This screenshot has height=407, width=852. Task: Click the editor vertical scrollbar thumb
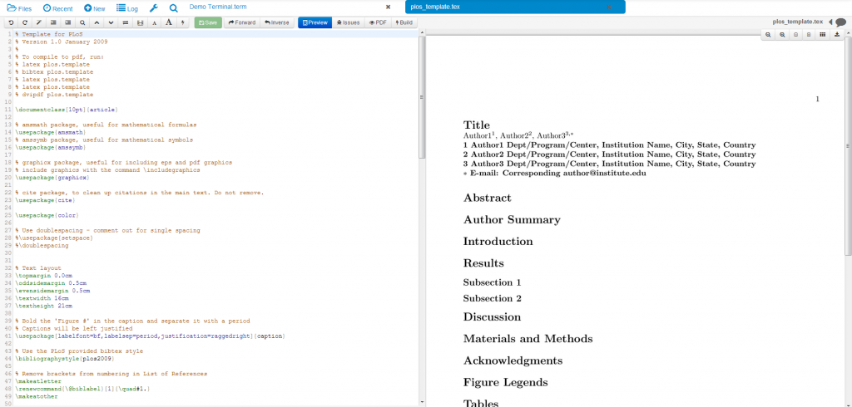pos(422,97)
